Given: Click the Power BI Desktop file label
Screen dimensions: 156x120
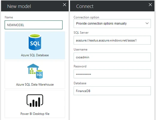Looking at the screenshot, I should pyautogui.click(x=35, y=114).
